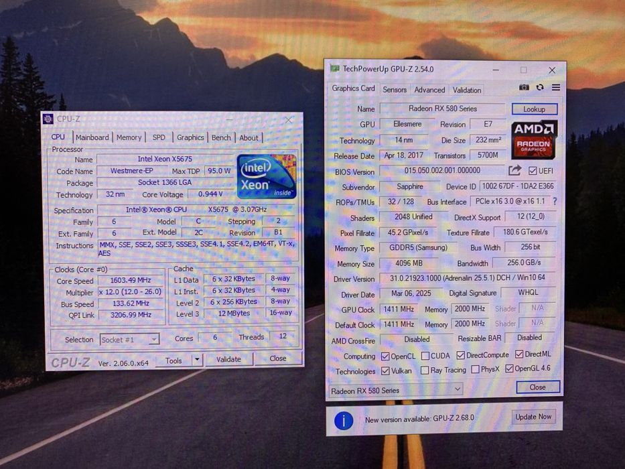Click Update Now for GPU-Z 2.68.0

coord(533,417)
